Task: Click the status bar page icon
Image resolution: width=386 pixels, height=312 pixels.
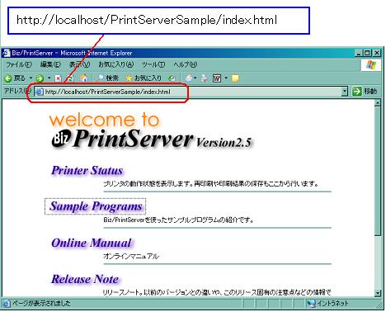Action: coord(6,304)
